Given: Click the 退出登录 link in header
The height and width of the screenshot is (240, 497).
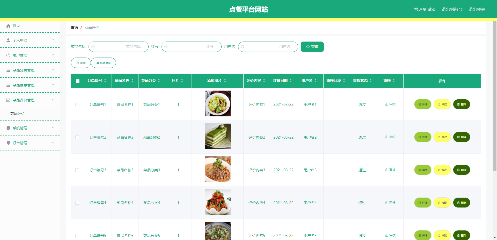Looking at the screenshot, I should pos(477,10).
